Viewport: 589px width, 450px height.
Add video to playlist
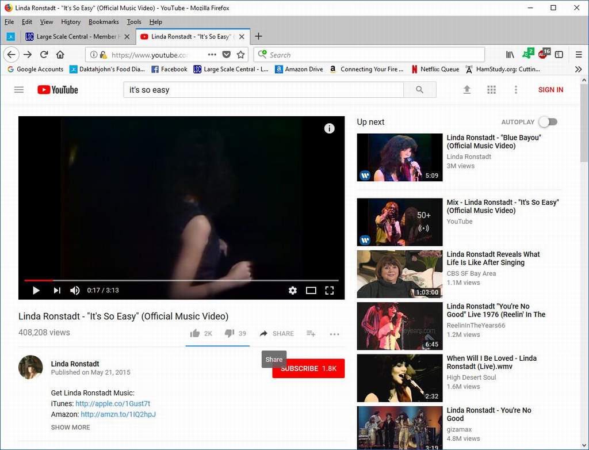(x=311, y=333)
